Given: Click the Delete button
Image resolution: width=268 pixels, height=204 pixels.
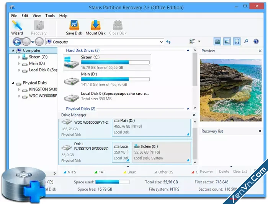Looking at the screenshot, I should pos(224,172).
